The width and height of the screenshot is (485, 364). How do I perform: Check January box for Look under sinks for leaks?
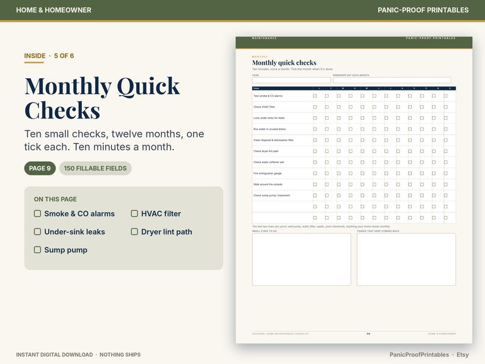[x=315, y=118]
